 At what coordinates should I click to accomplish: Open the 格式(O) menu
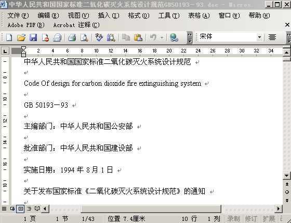click(x=139, y=16)
